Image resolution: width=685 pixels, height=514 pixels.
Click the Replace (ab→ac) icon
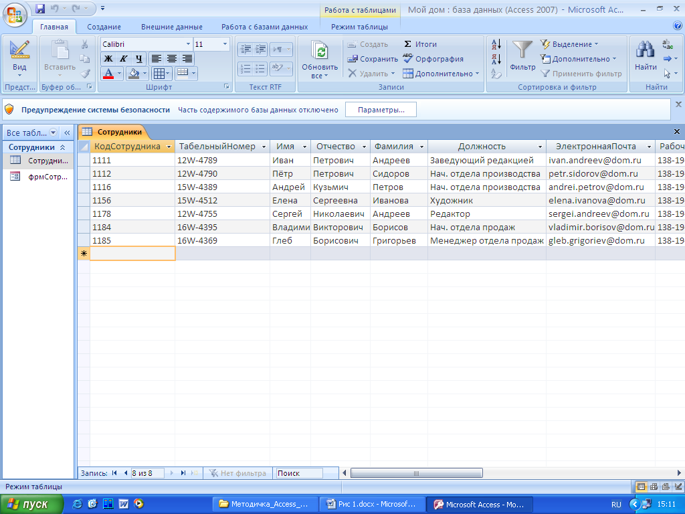pyautogui.click(x=668, y=44)
